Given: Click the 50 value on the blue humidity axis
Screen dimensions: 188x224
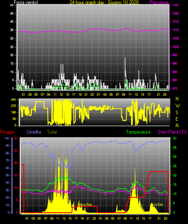Looking at the screenshot, I should coord(7,175).
